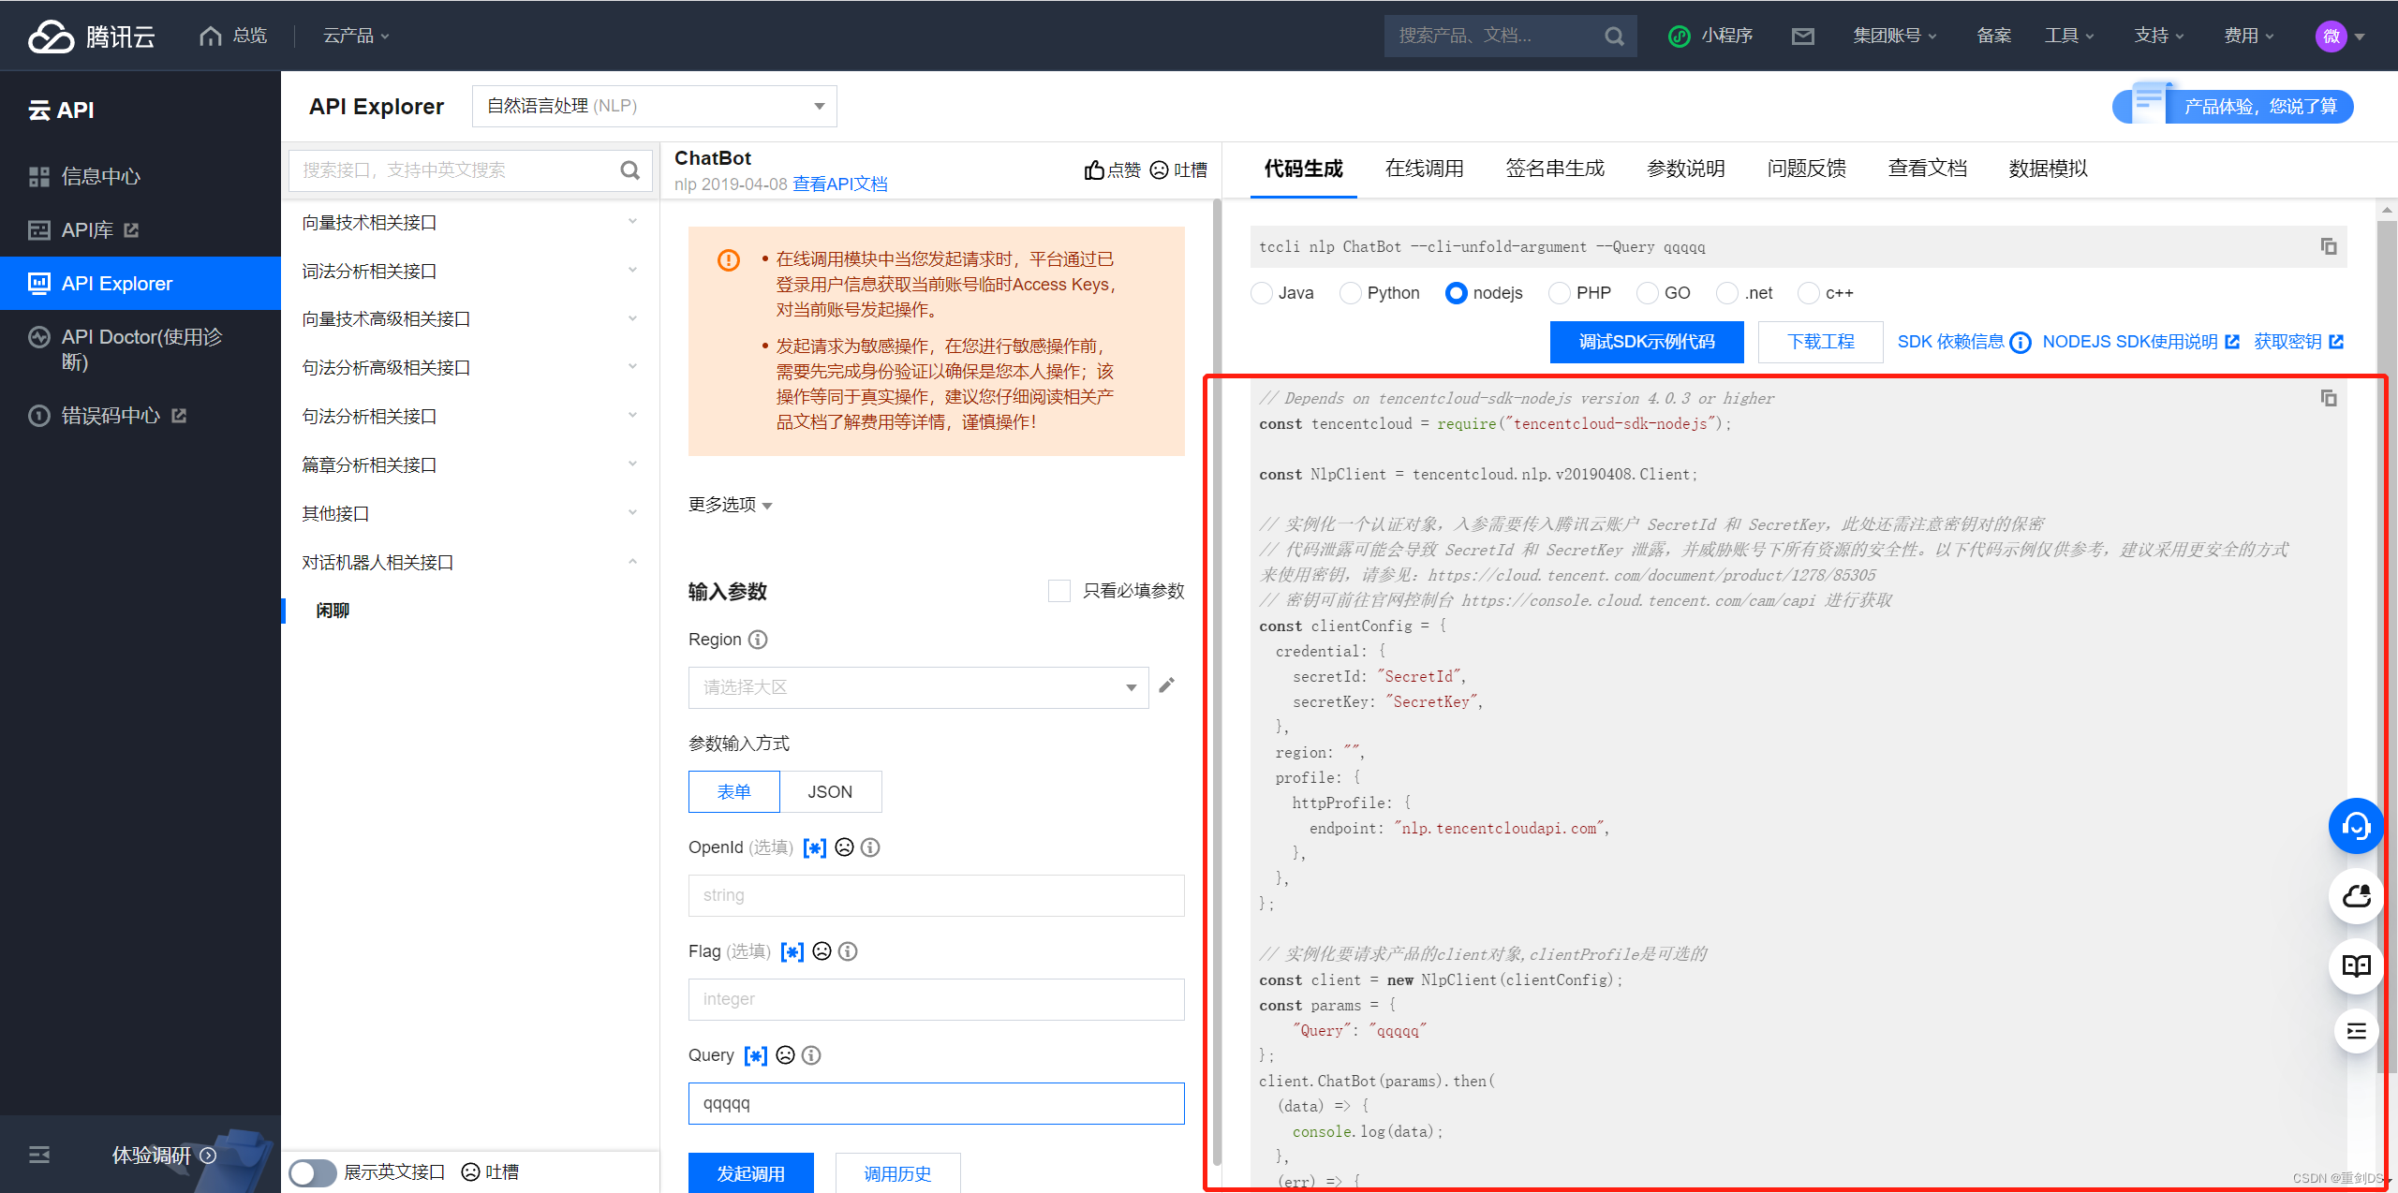The image size is (2398, 1193).
Task: Open the 请选择大区 Region dropdown
Action: (x=918, y=687)
